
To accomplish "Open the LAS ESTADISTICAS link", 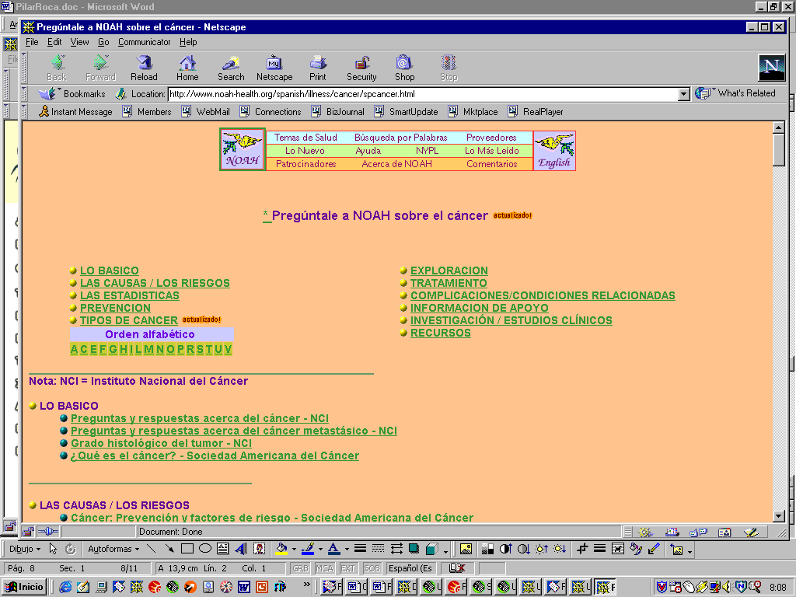I will pos(129,296).
